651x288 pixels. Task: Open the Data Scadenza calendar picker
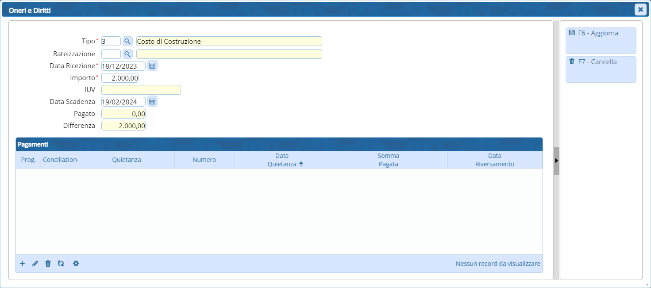[152, 102]
